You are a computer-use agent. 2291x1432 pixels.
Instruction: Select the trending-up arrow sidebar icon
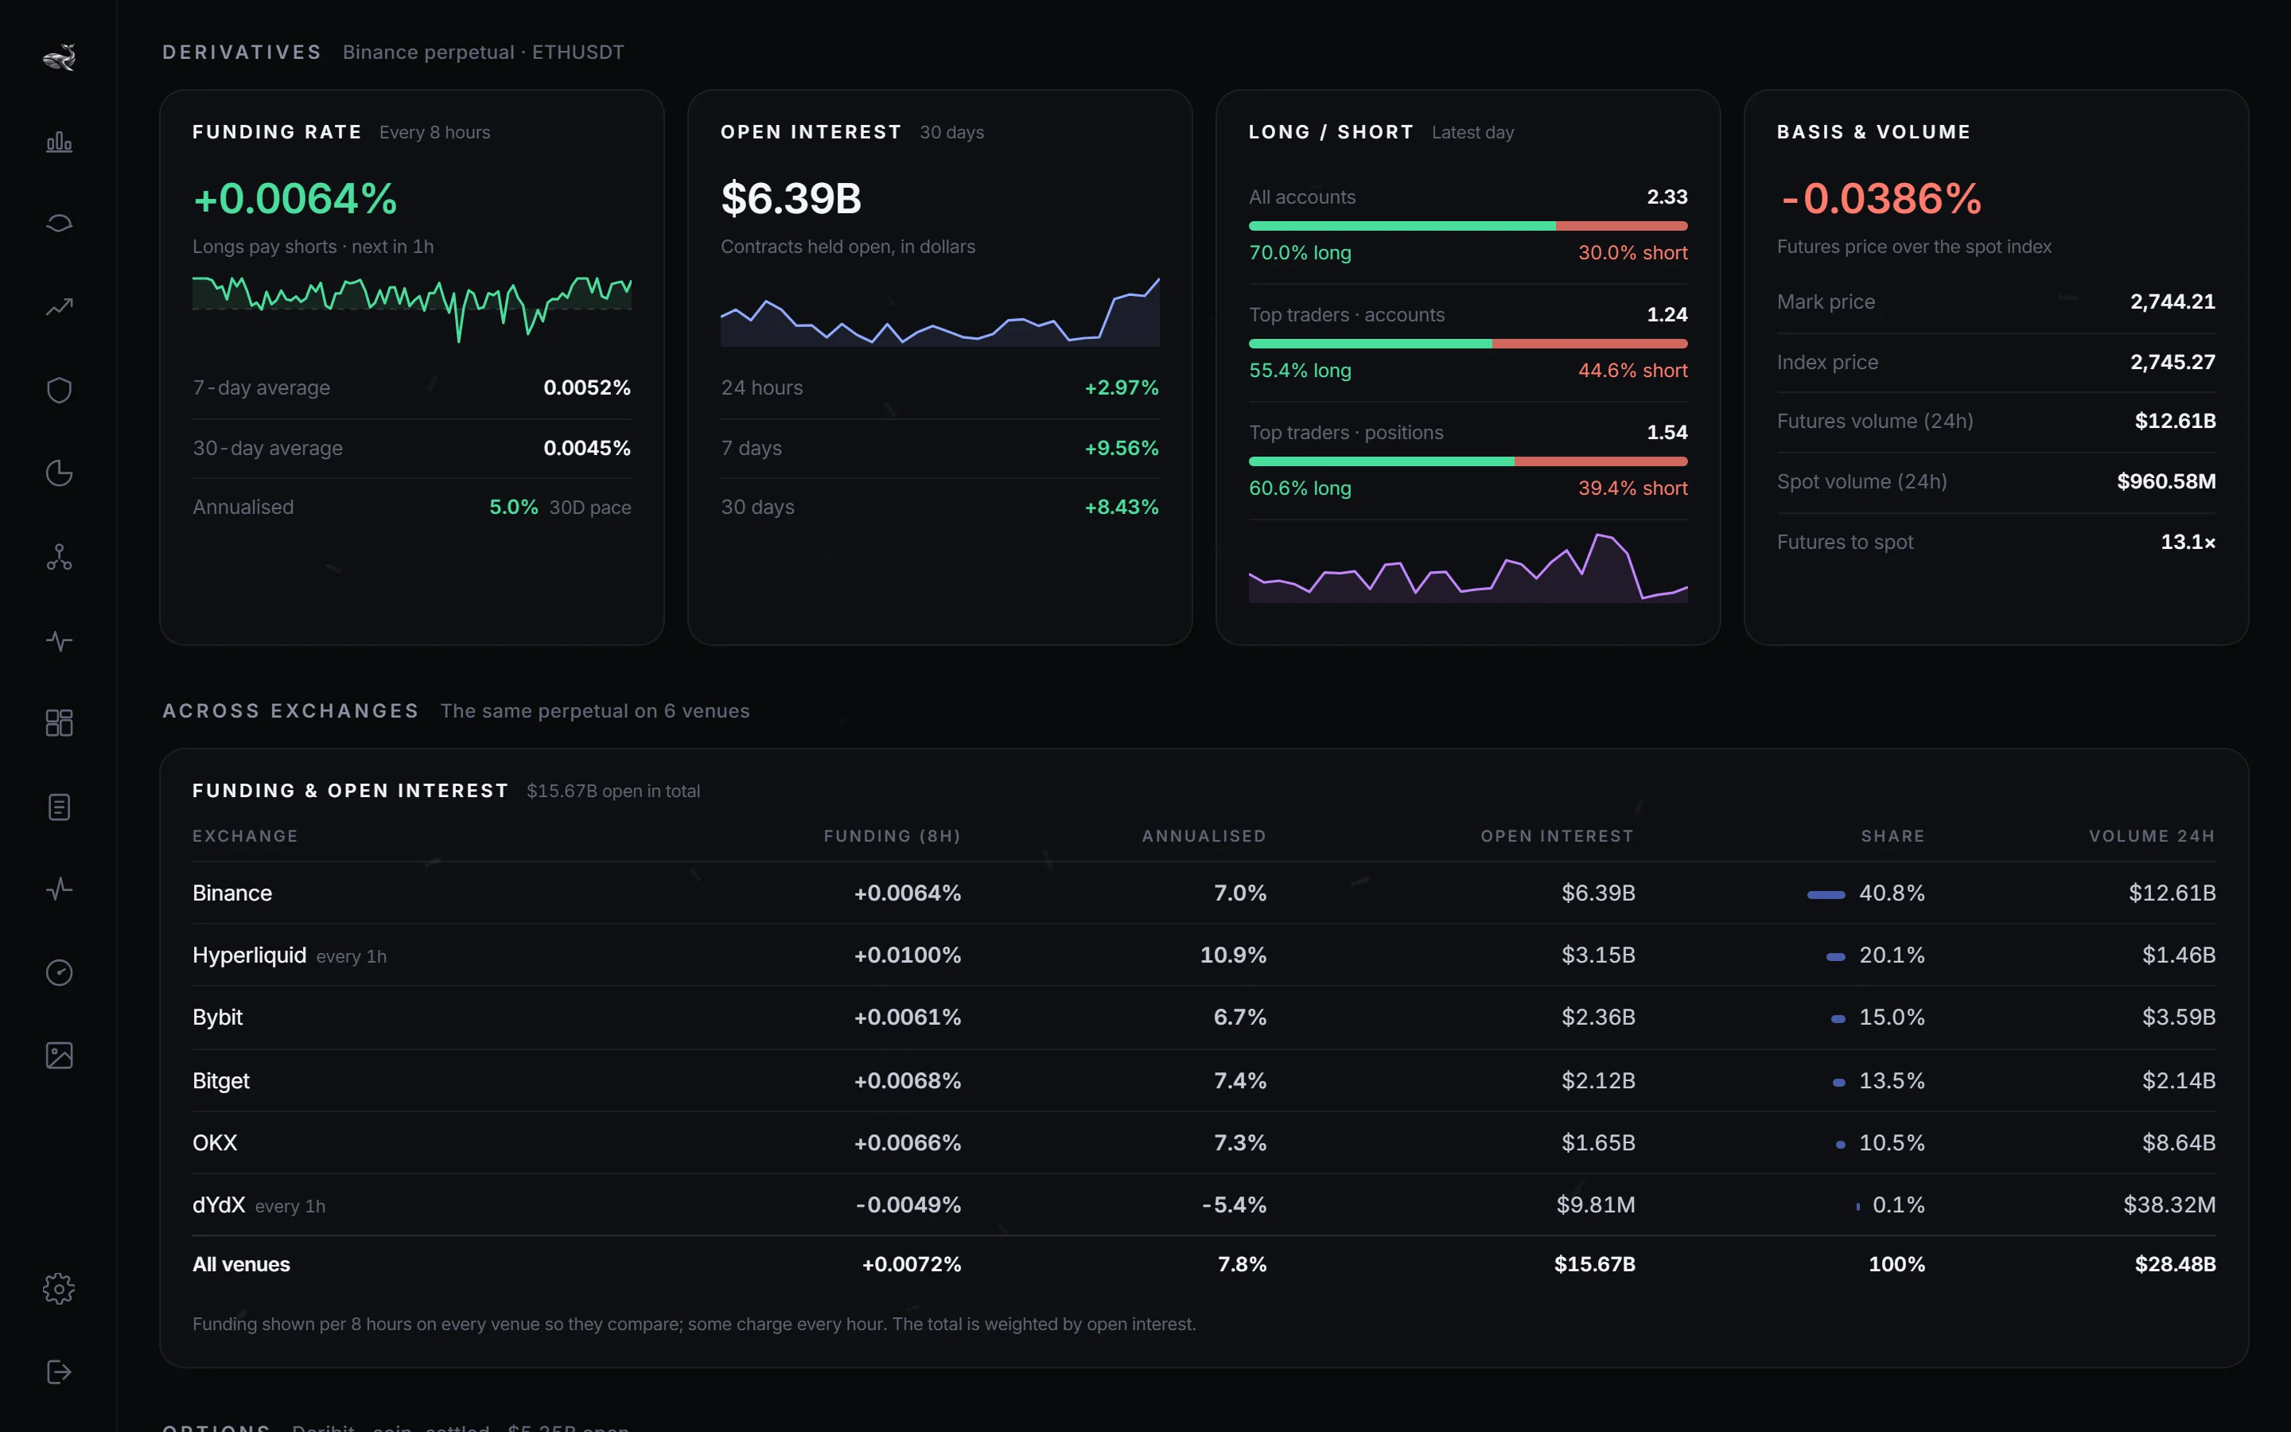(x=59, y=307)
